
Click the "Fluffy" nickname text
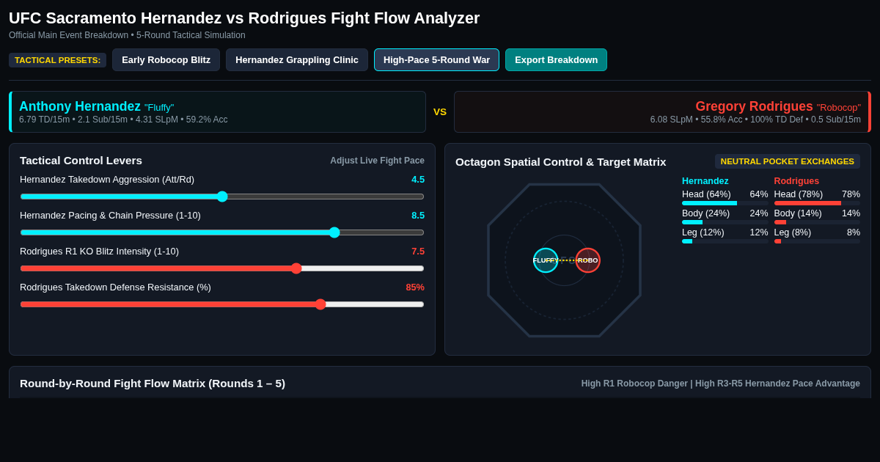point(159,108)
